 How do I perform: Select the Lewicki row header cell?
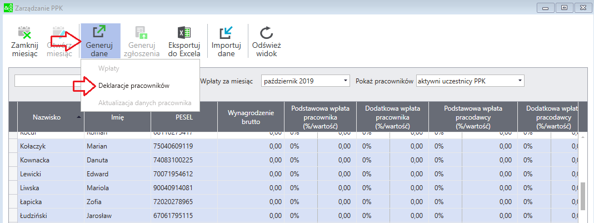pos(13,174)
